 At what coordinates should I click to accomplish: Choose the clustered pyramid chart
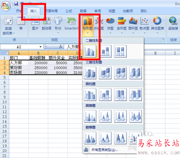pos(90,138)
